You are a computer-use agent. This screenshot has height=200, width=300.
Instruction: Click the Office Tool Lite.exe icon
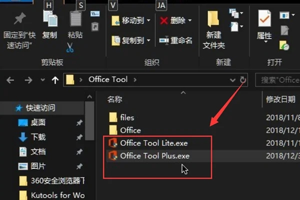click(x=113, y=143)
